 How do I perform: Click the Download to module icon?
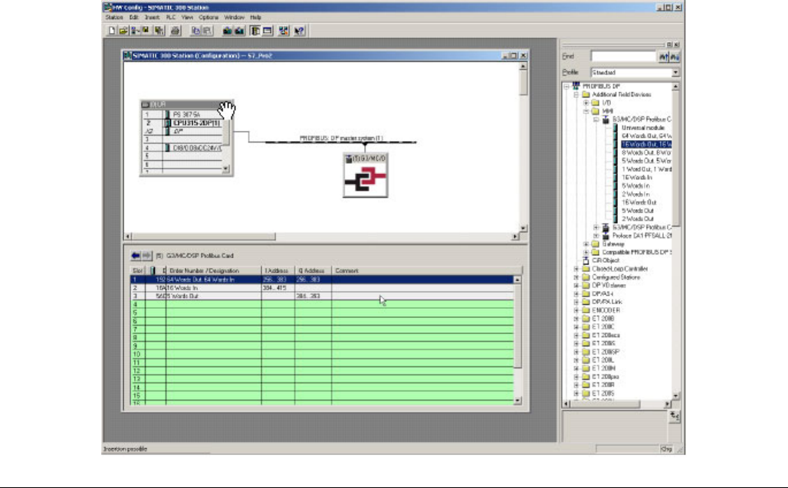(x=227, y=31)
